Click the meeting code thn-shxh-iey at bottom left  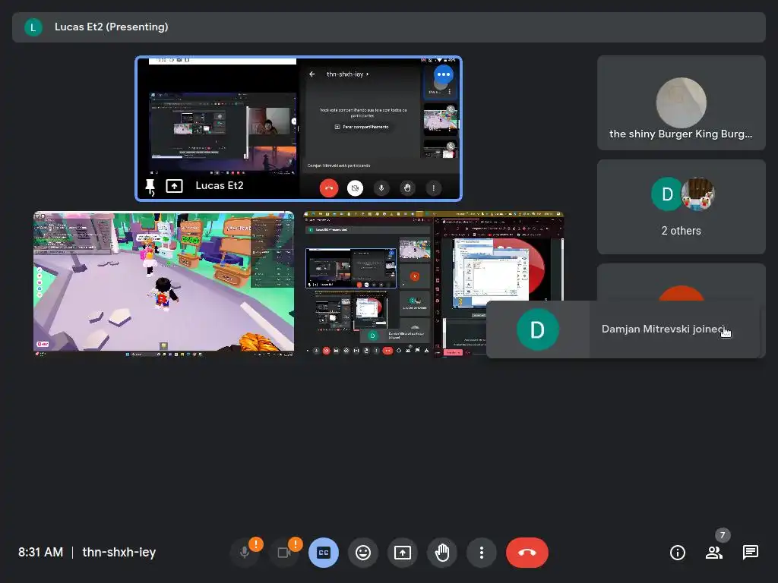(119, 553)
